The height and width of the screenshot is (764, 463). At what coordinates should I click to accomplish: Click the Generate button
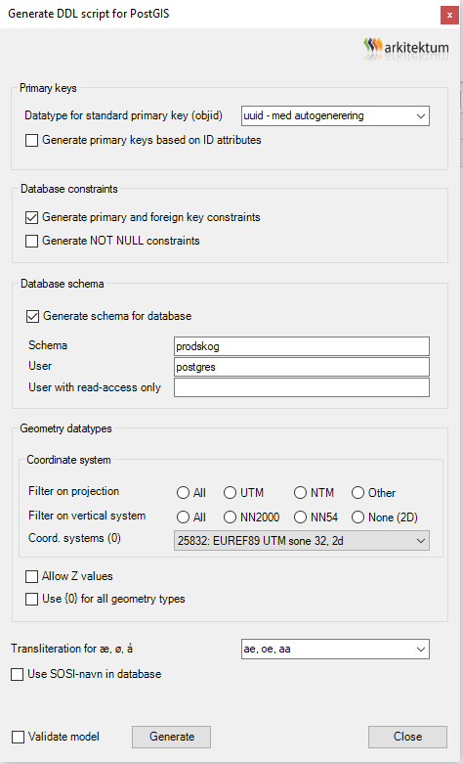tap(171, 737)
